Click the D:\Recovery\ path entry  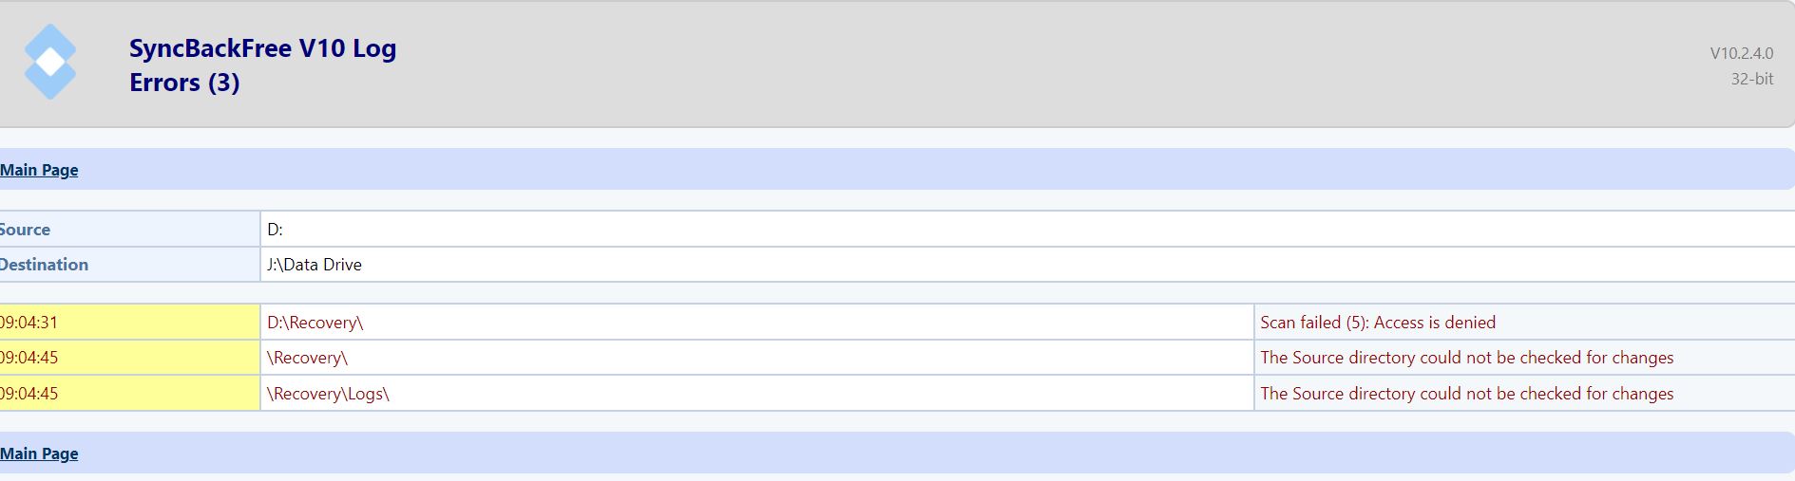coord(315,323)
